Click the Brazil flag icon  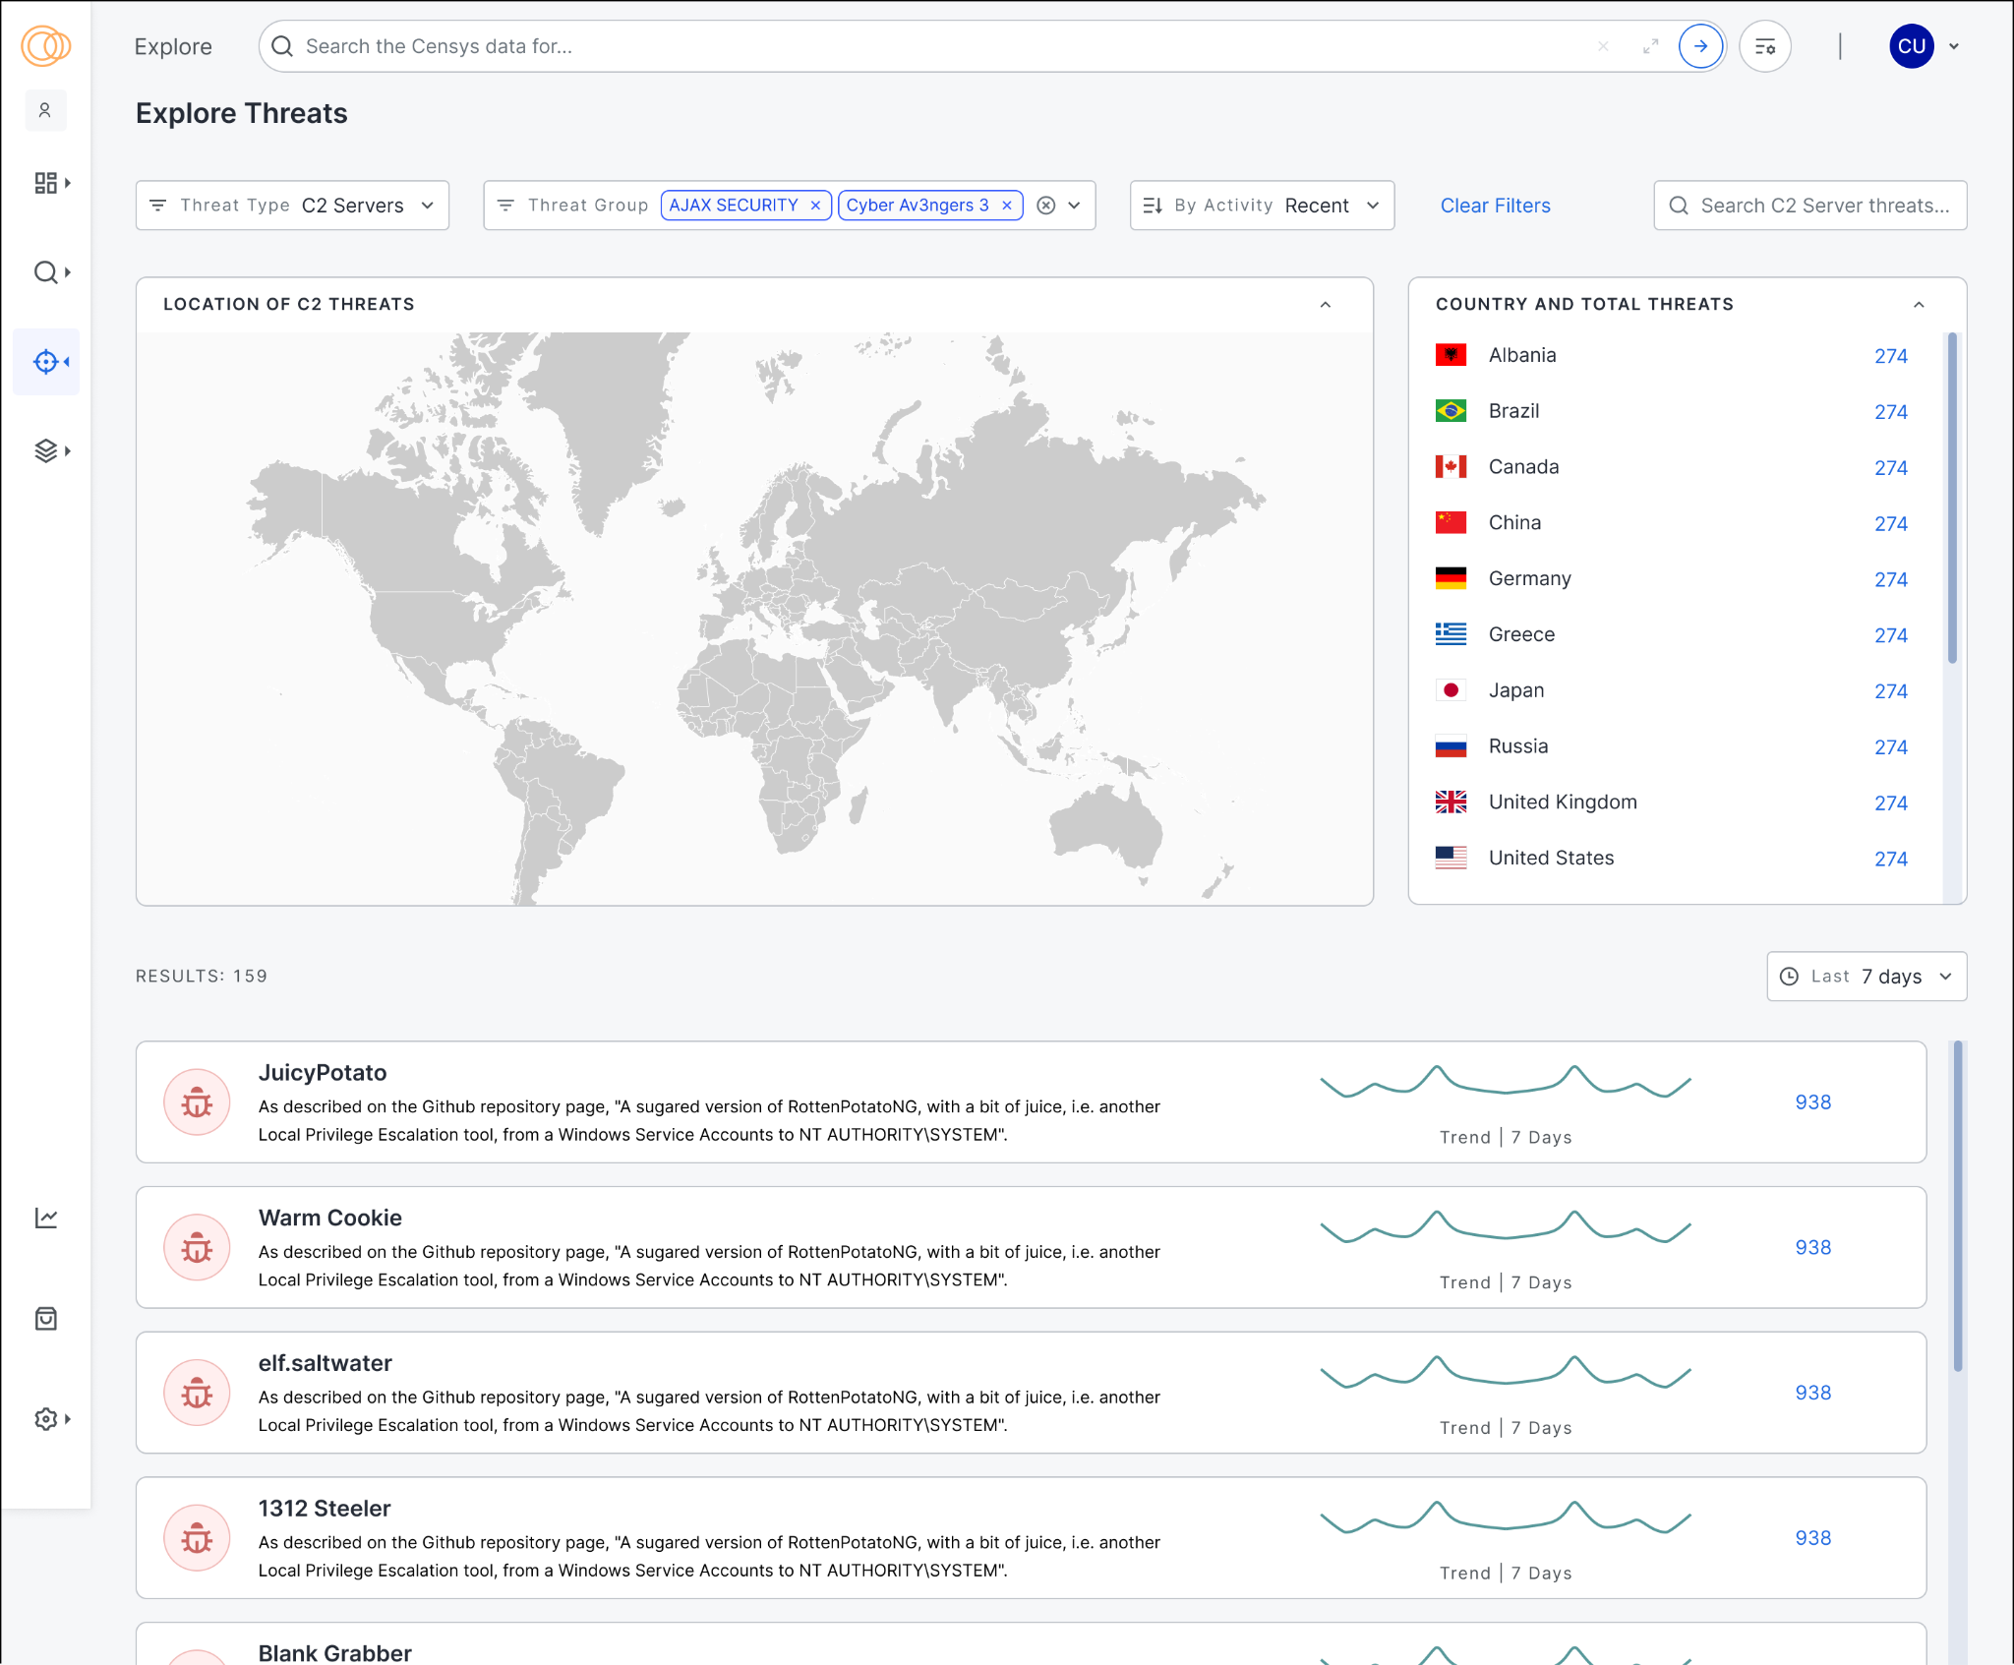(1451, 411)
